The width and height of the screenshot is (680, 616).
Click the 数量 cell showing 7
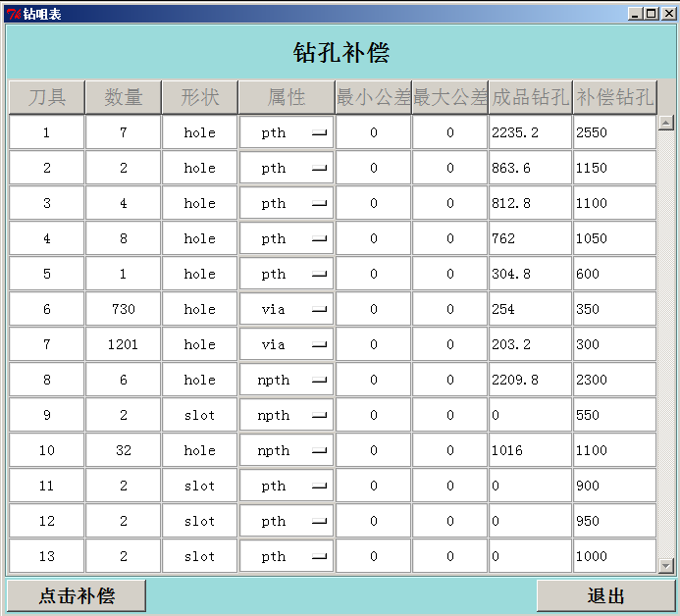(124, 132)
